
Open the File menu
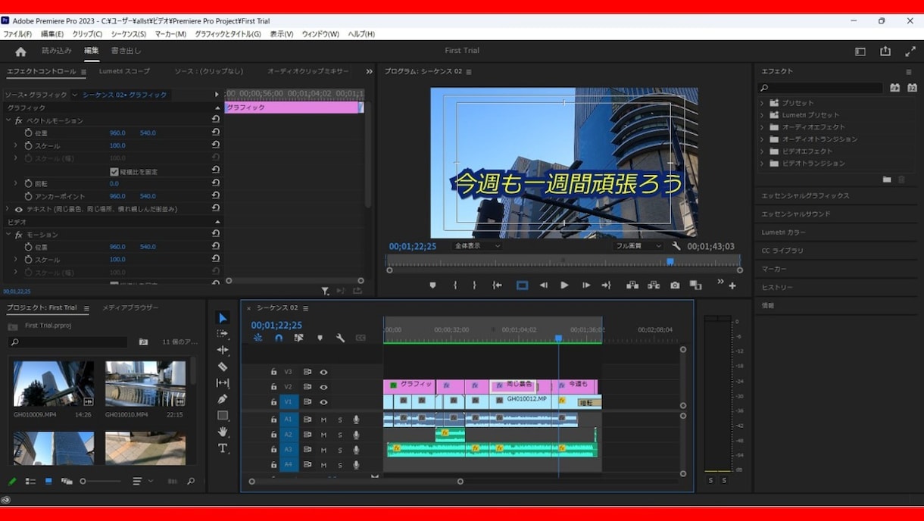17,34
